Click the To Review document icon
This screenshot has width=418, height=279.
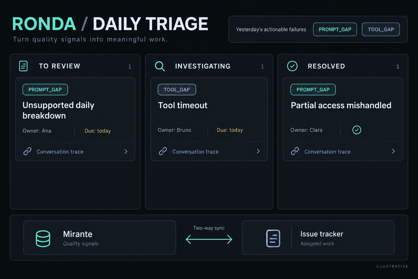(23, 66)
